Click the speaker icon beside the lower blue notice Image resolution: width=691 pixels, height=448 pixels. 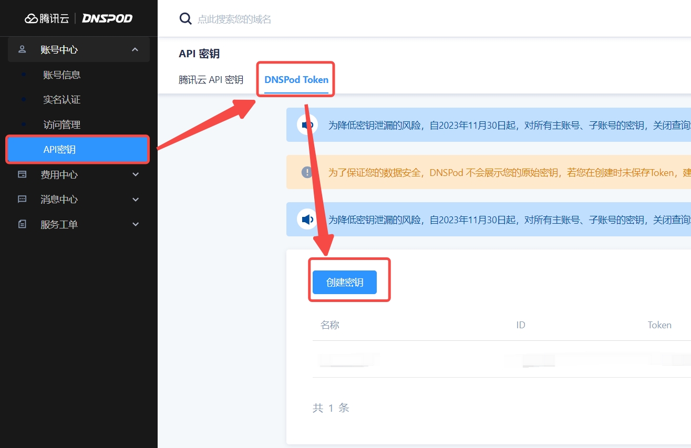coord(307,219)
